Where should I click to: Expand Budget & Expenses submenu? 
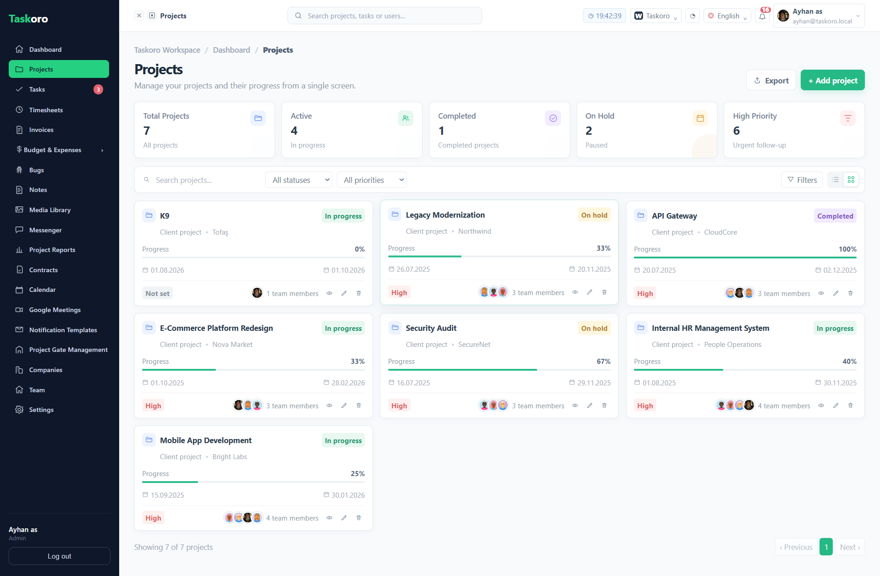(x=59, y=150)
